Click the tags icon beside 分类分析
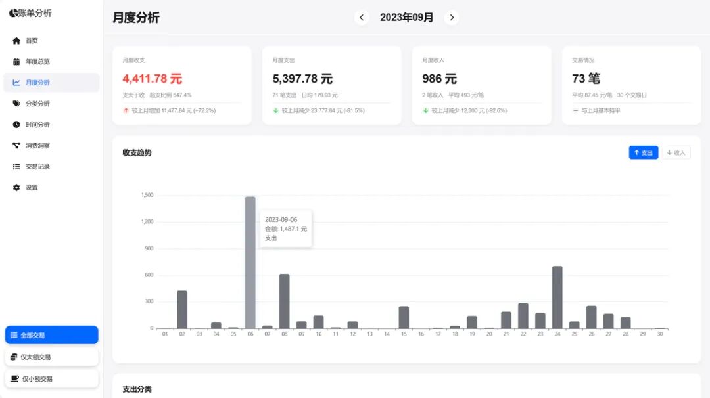The image size is (710, 398). [x=16, y=104]
